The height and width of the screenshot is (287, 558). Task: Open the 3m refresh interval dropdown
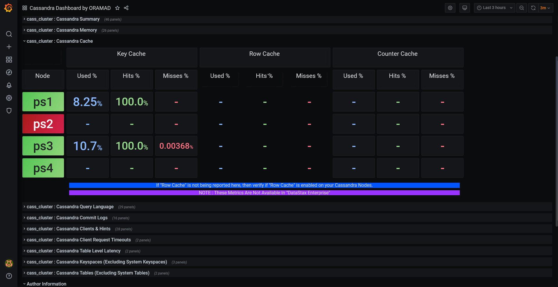coord(545,8)
